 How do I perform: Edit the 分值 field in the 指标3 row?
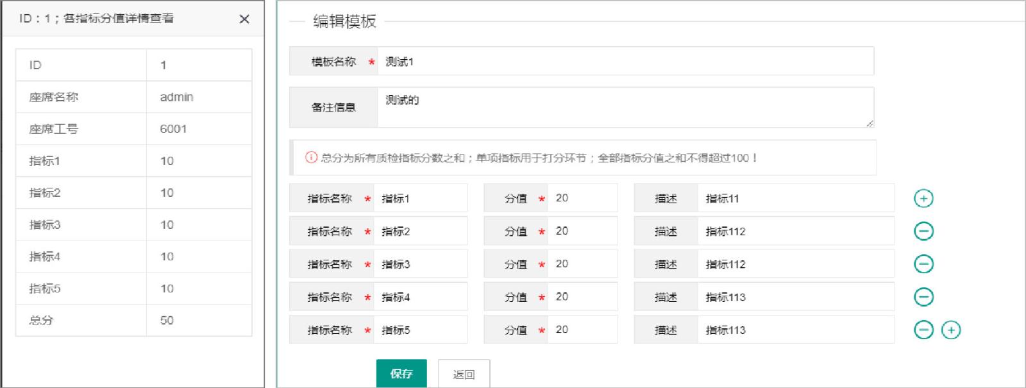coord(582,264)
